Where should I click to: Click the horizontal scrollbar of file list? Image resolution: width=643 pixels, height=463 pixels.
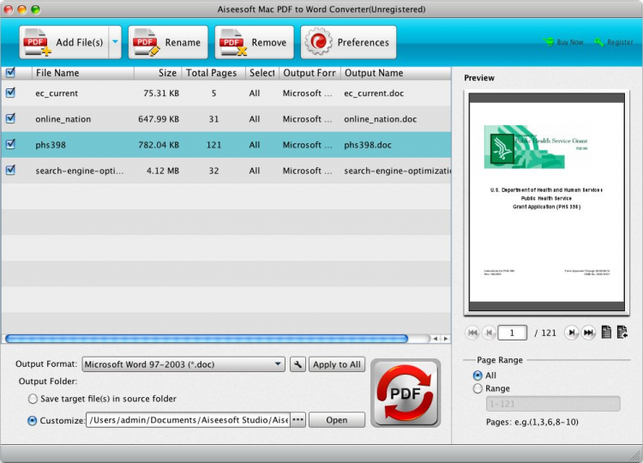click(207, 339)
